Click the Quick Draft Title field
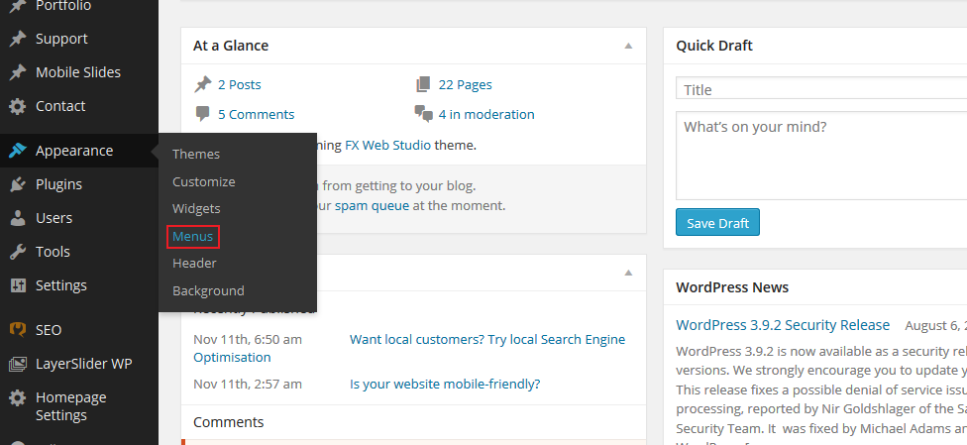 821,88
